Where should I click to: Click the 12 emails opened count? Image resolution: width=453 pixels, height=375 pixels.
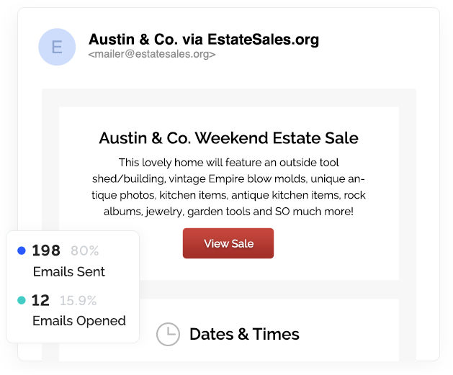pyautogui.click(x=41, y=300)
